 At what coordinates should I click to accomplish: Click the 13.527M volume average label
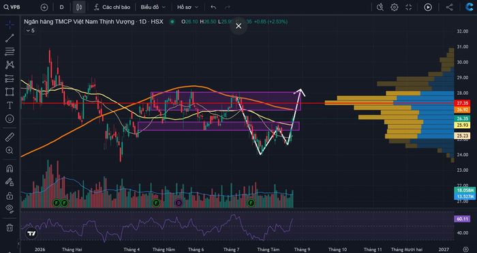click(x=465, y=196)
